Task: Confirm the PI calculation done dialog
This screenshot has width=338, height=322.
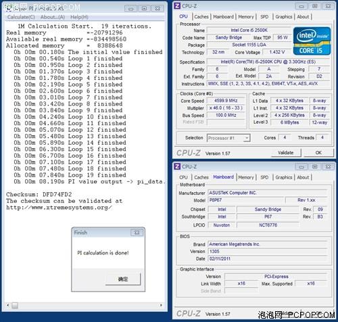Action: point(123,279)
